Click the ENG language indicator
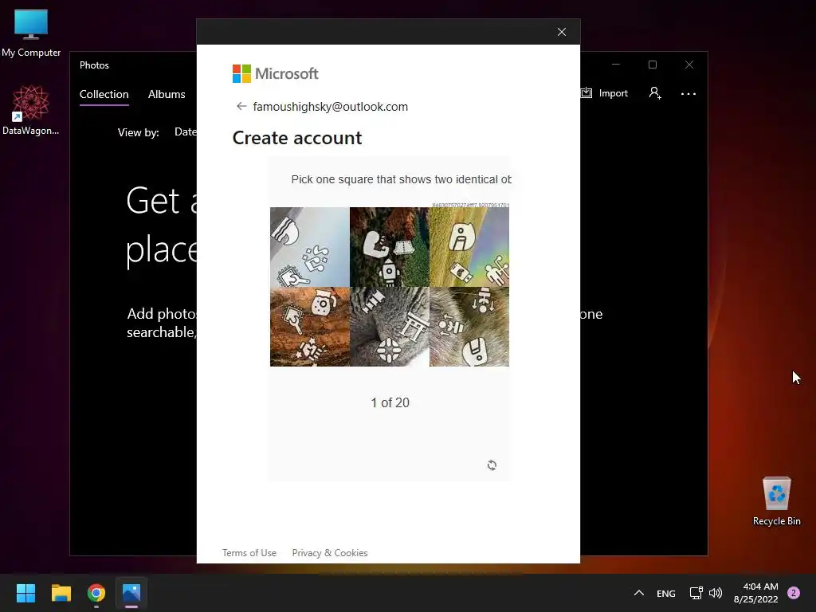 pos(665,593)
